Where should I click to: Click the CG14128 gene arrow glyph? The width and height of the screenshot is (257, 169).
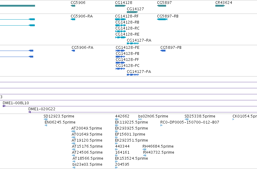[x=120, y=6]
